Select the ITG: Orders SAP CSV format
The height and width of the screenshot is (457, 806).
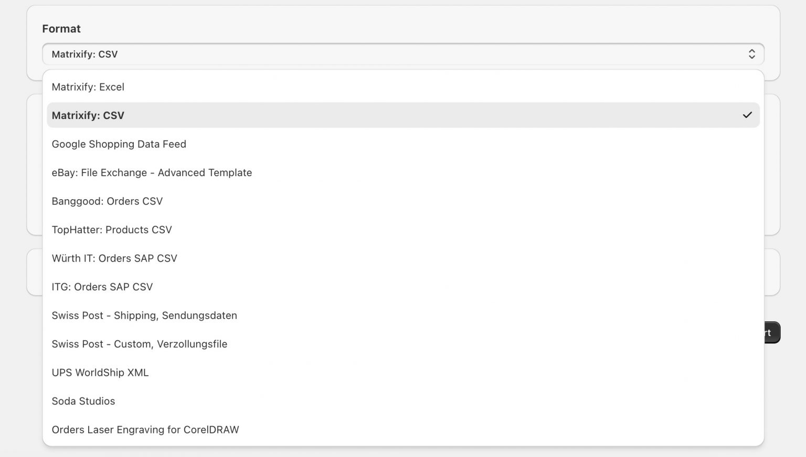102,287
